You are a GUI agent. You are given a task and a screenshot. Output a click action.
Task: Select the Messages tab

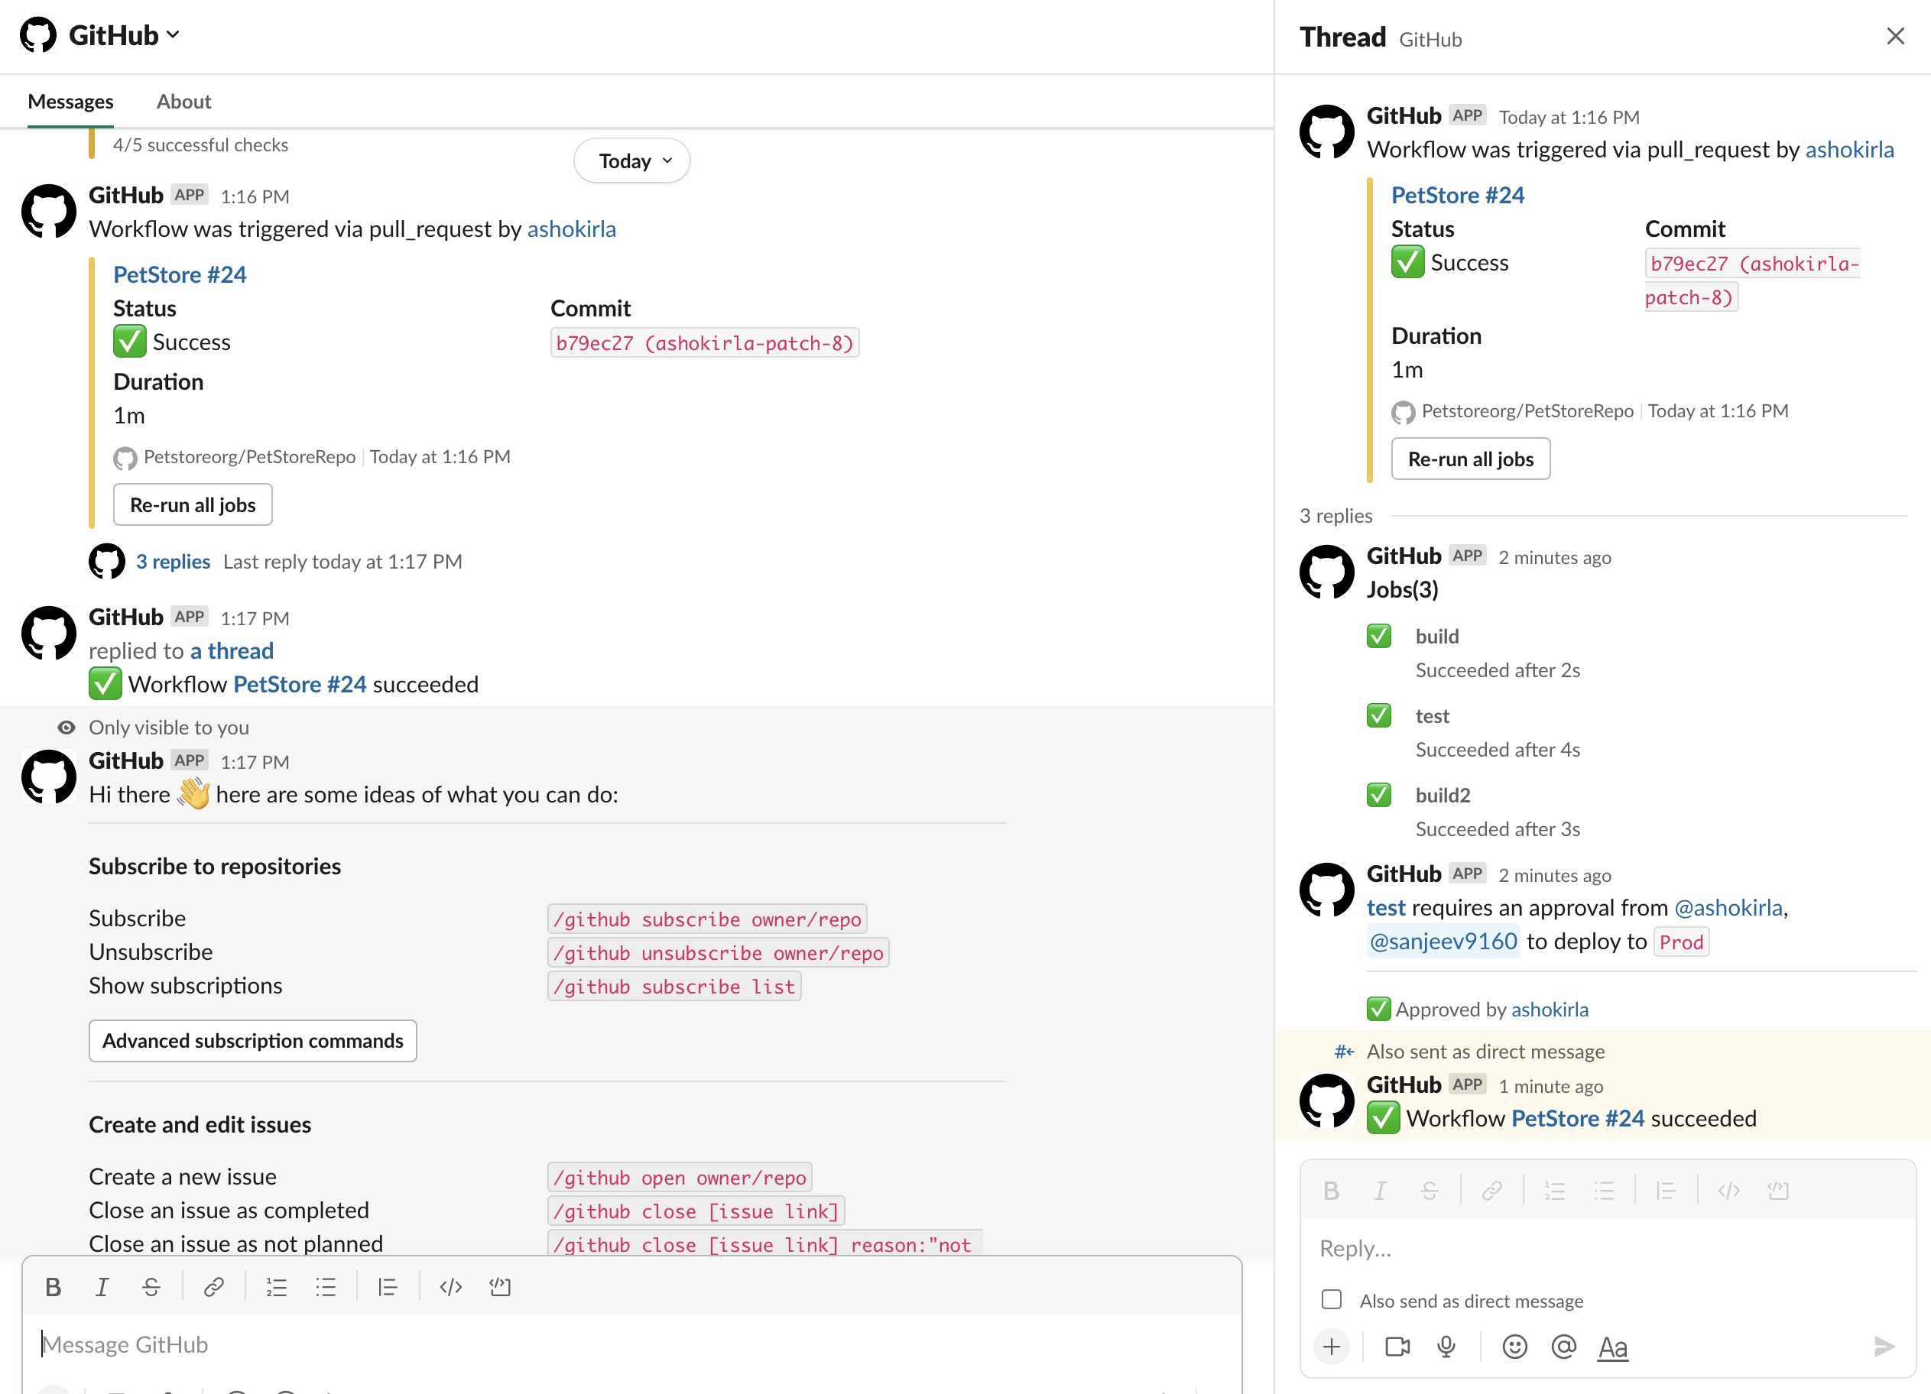(70, 100)
